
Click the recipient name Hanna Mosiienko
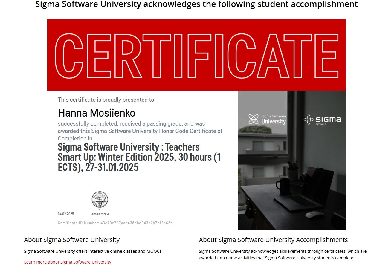point(96,113)
